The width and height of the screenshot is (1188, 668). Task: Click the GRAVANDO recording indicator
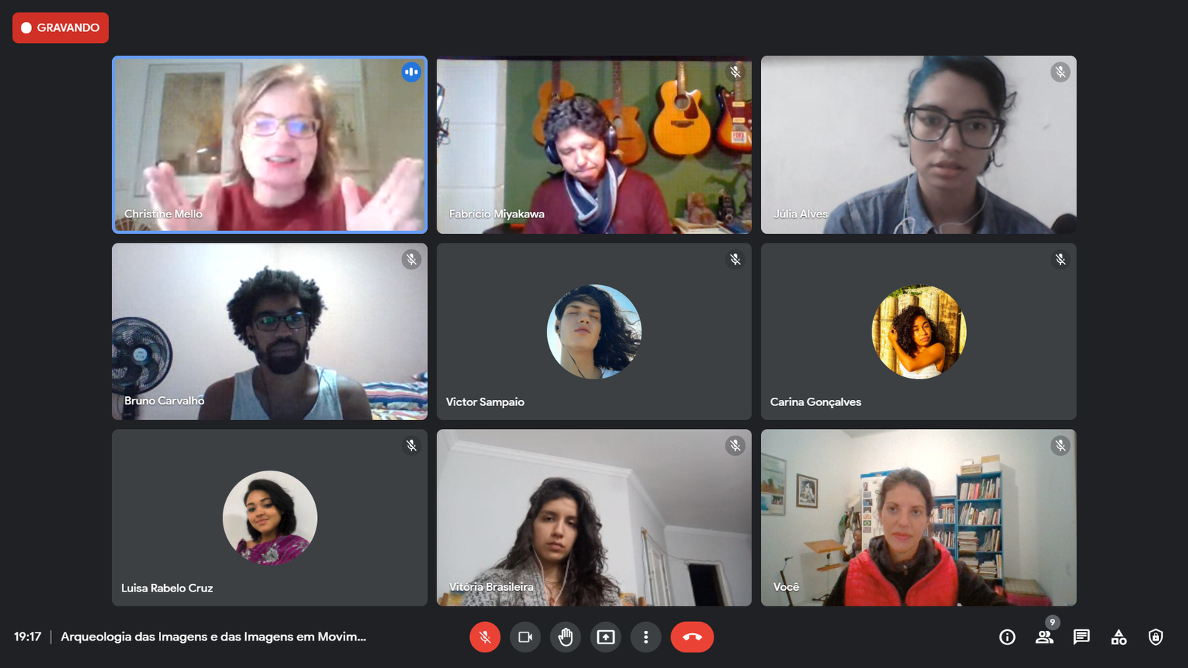[x=61, y=27]
